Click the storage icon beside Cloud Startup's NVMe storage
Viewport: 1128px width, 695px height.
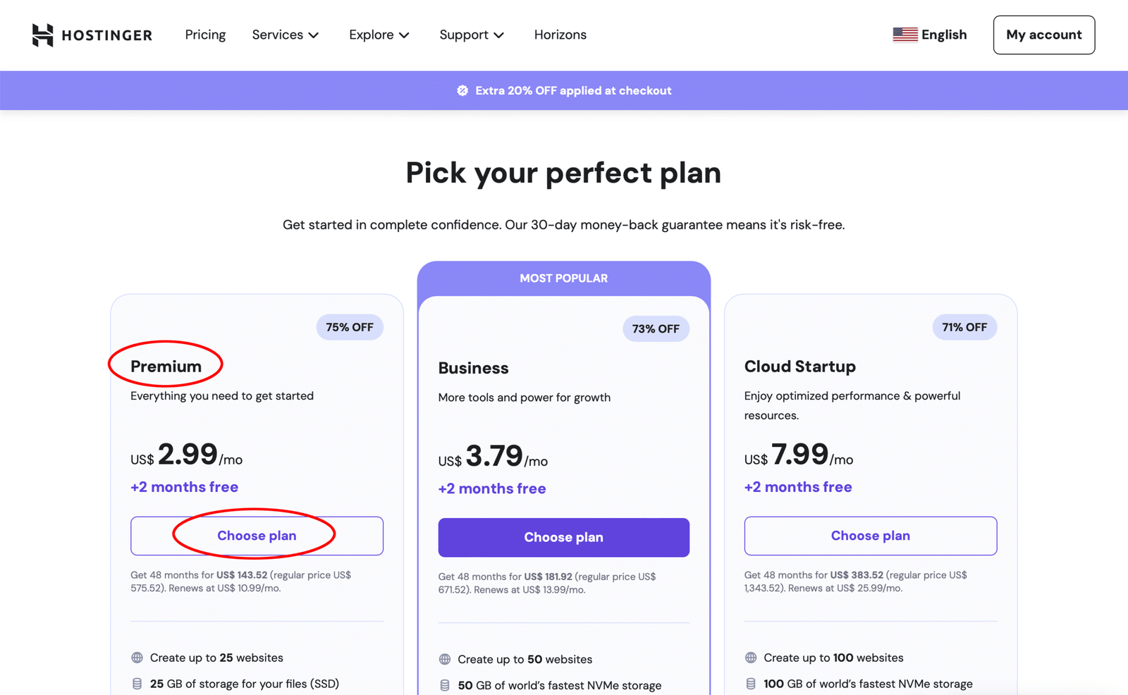coord(749,683)
